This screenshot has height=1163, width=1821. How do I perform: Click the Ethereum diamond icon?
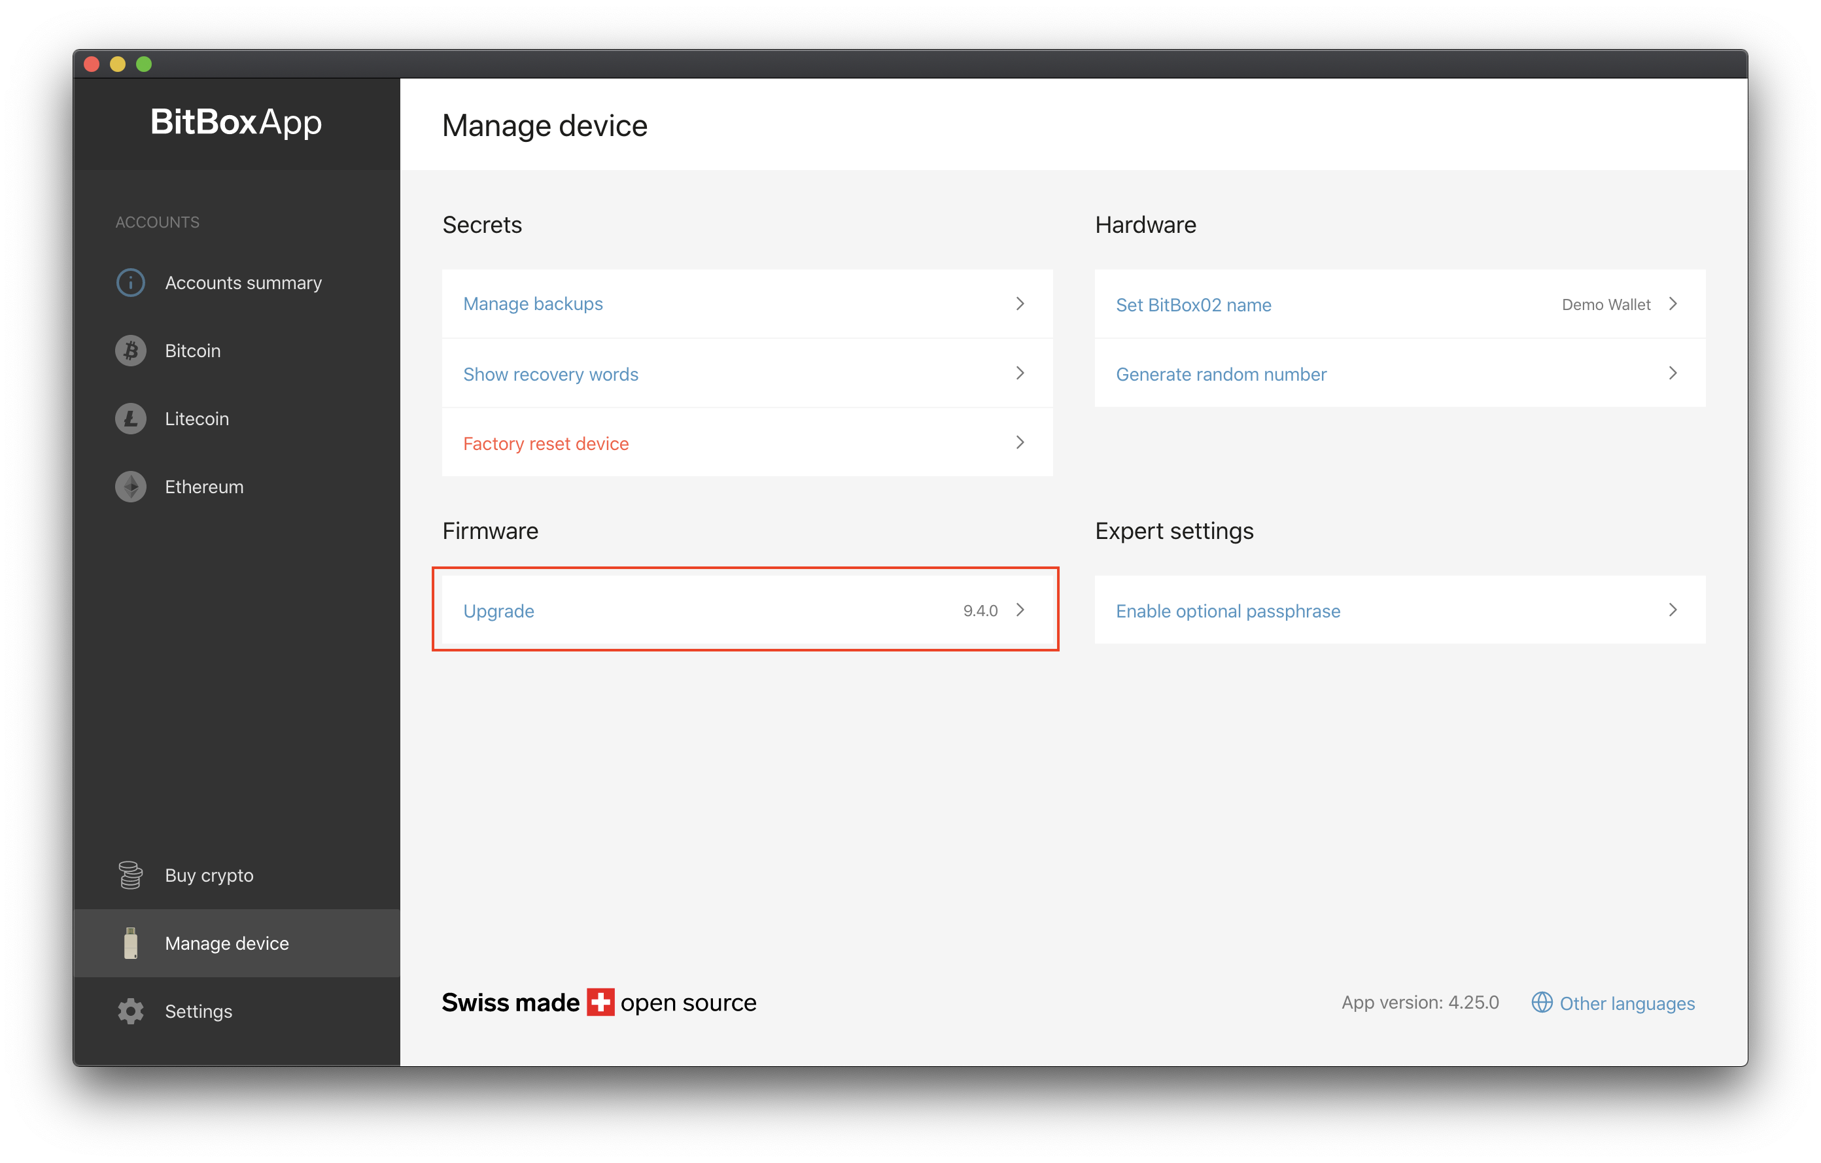tap(131, 487)
